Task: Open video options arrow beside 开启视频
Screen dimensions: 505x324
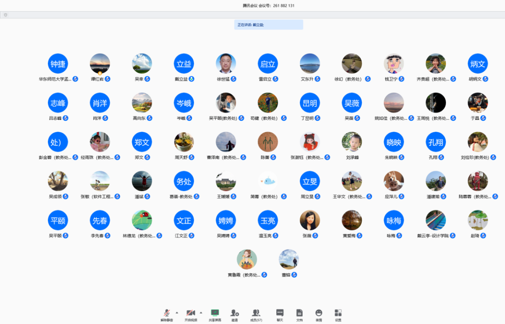Action: [x=201, y=312]
